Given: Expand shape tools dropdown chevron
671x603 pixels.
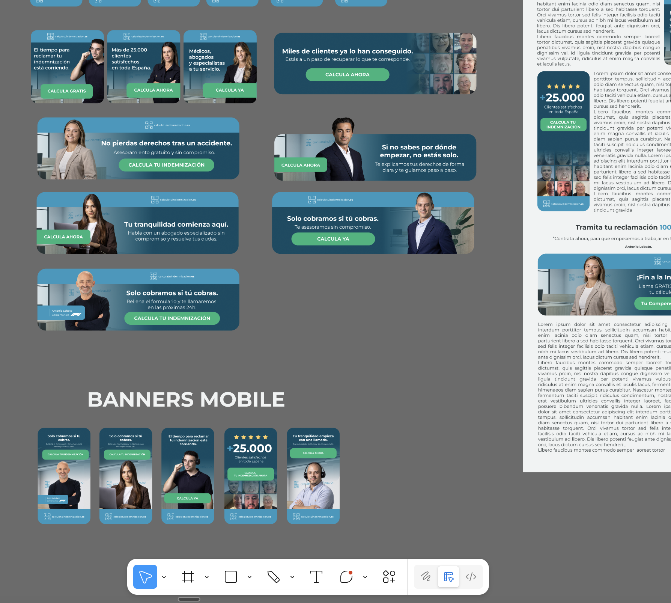Looking at the screenshot, I should click(x=250, y=577).
